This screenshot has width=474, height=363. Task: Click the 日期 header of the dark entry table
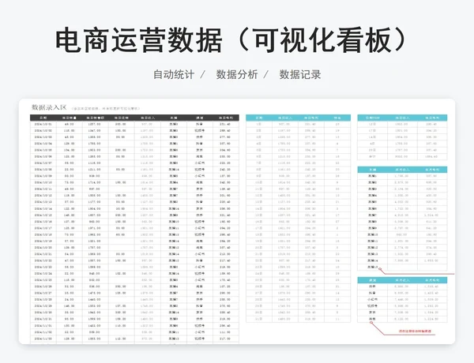pos(43,118)
